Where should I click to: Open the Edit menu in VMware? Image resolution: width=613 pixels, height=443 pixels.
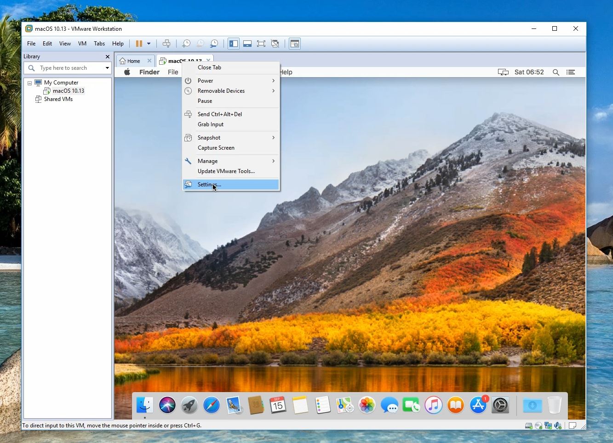tap(47, 44)
